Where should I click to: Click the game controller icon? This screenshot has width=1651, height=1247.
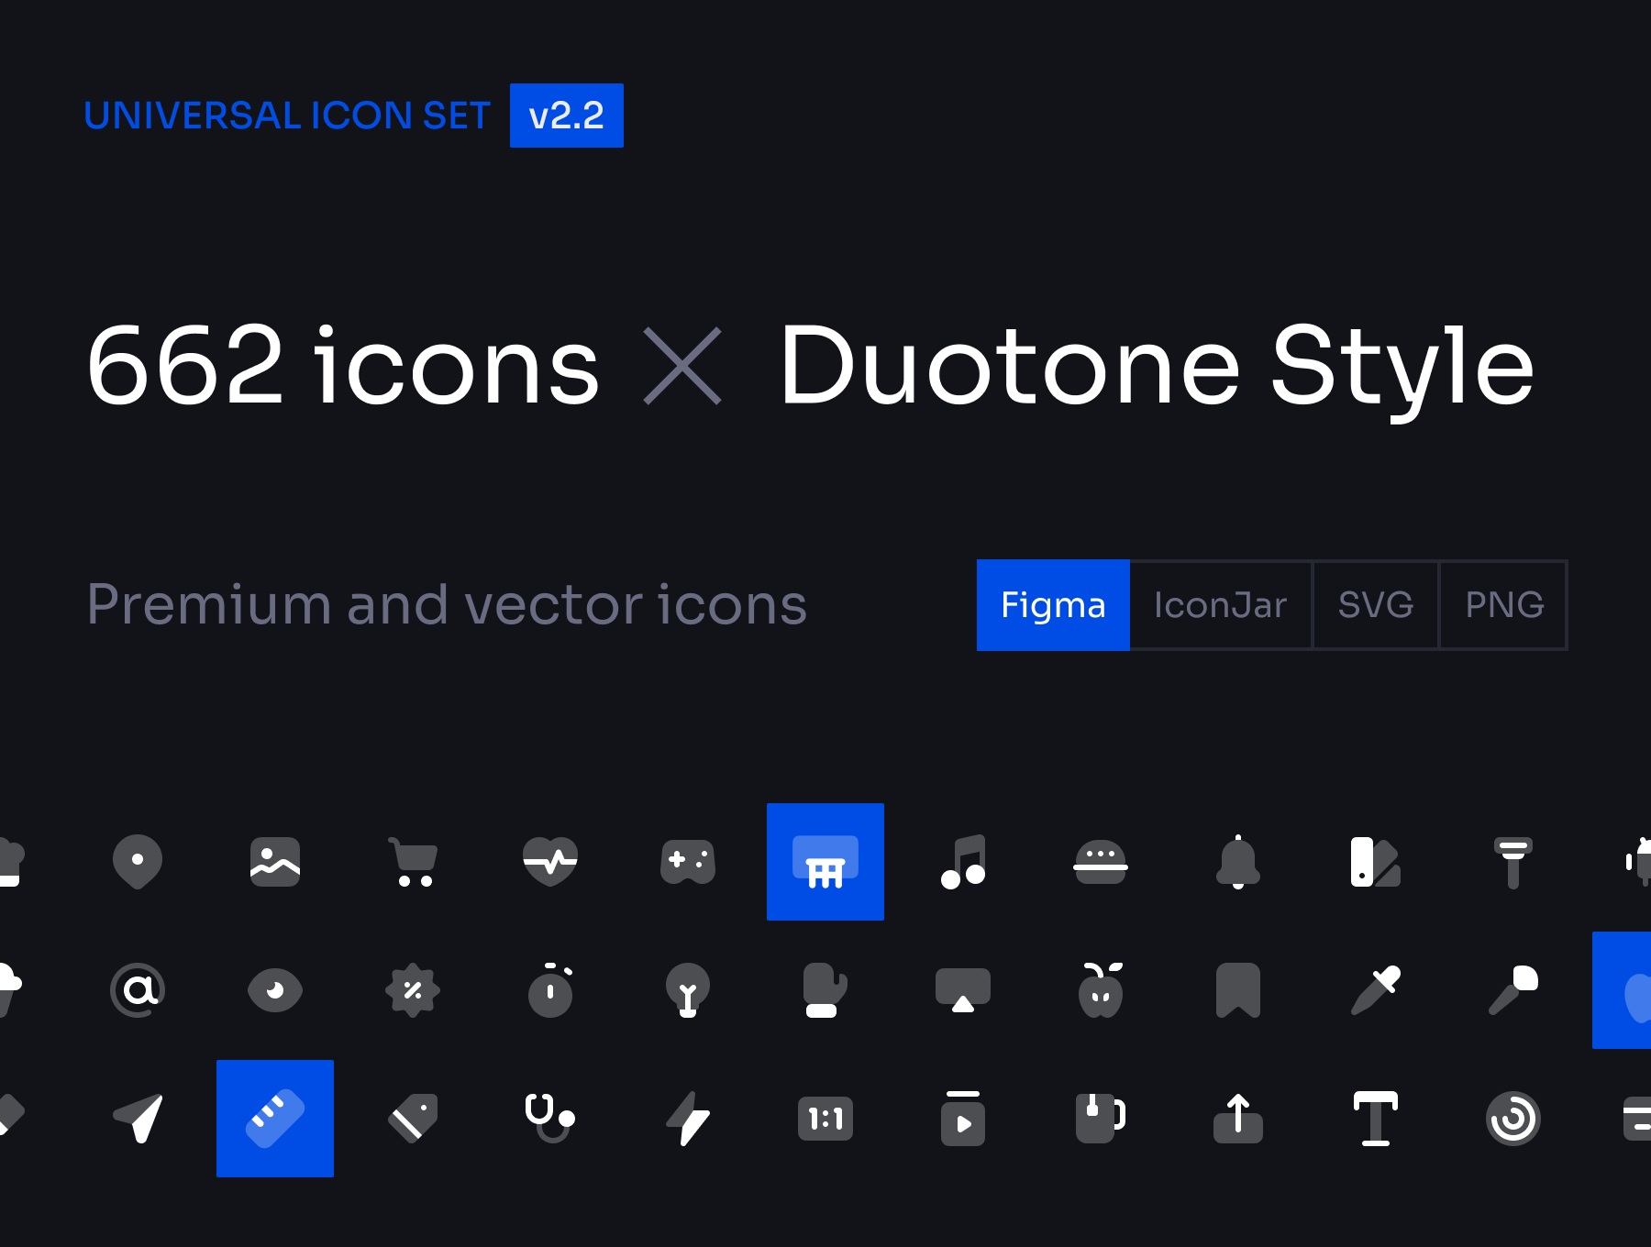688,861
